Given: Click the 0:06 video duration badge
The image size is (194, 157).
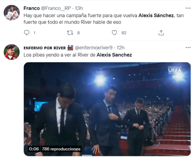Looking at the screenshot, I should pos(33,149).
